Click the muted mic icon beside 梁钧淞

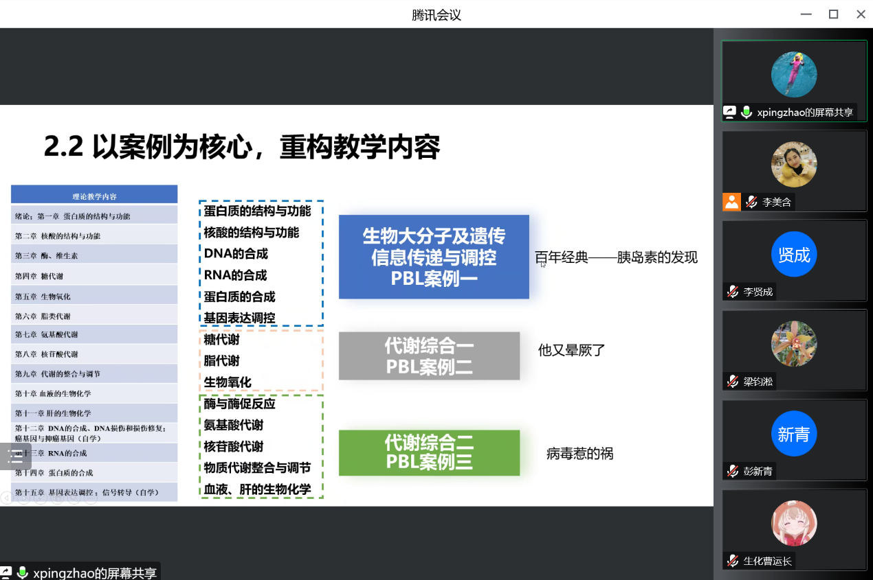click(x=733, y=382)
